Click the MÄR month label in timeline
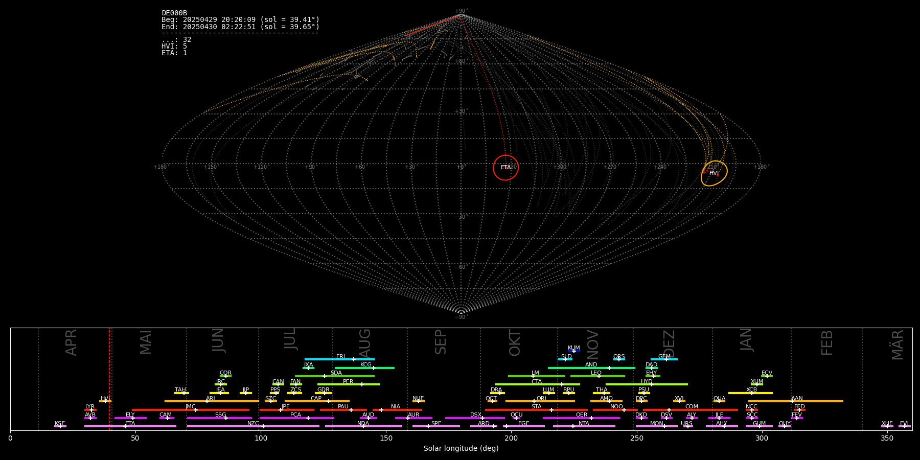 point(898,344)
